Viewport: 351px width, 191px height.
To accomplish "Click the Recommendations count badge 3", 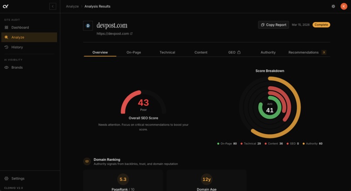I will pos(324,52).
